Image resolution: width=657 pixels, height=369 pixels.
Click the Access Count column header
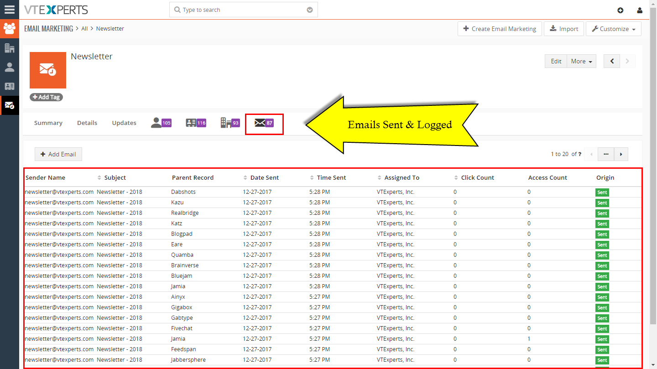coord(547,177)
